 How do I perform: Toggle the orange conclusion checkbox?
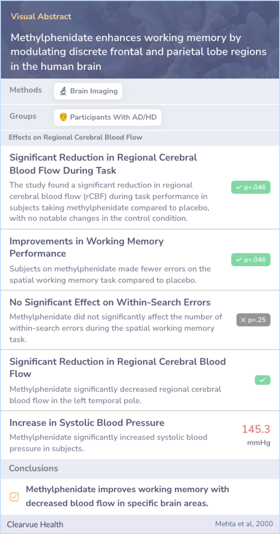click(14, 497)
